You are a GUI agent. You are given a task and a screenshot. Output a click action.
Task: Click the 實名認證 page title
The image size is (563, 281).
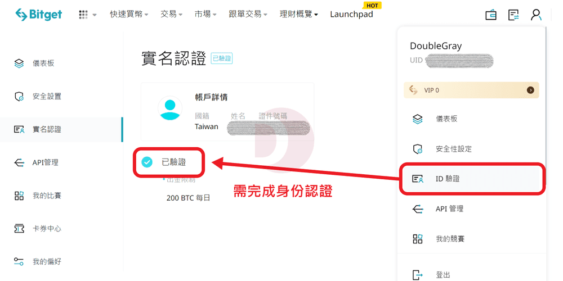(174, 58)
